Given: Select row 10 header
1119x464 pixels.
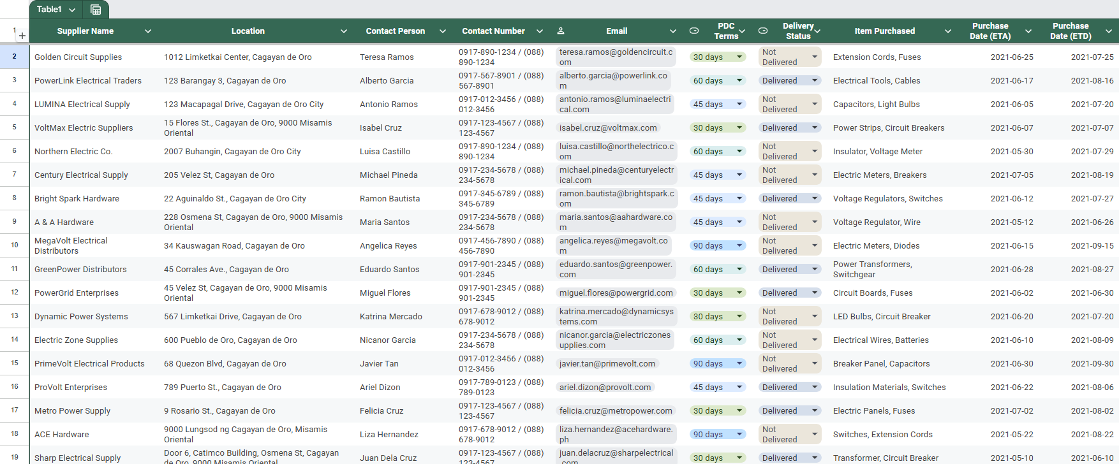Looking at the screenshot, I should (x=14, y=245).
